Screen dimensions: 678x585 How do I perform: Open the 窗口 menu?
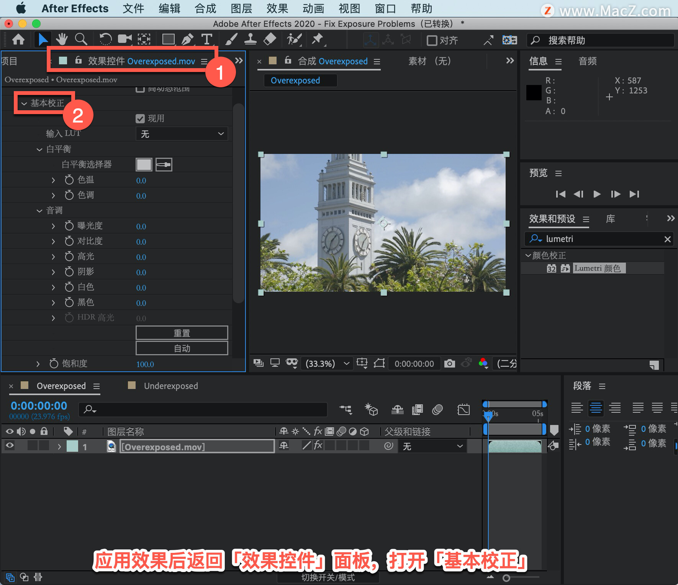point(385,8)
